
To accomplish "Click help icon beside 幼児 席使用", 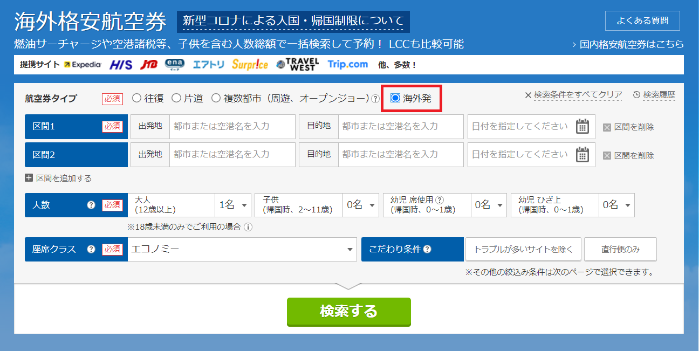I will pyautogui.click(x=440, y=199).
